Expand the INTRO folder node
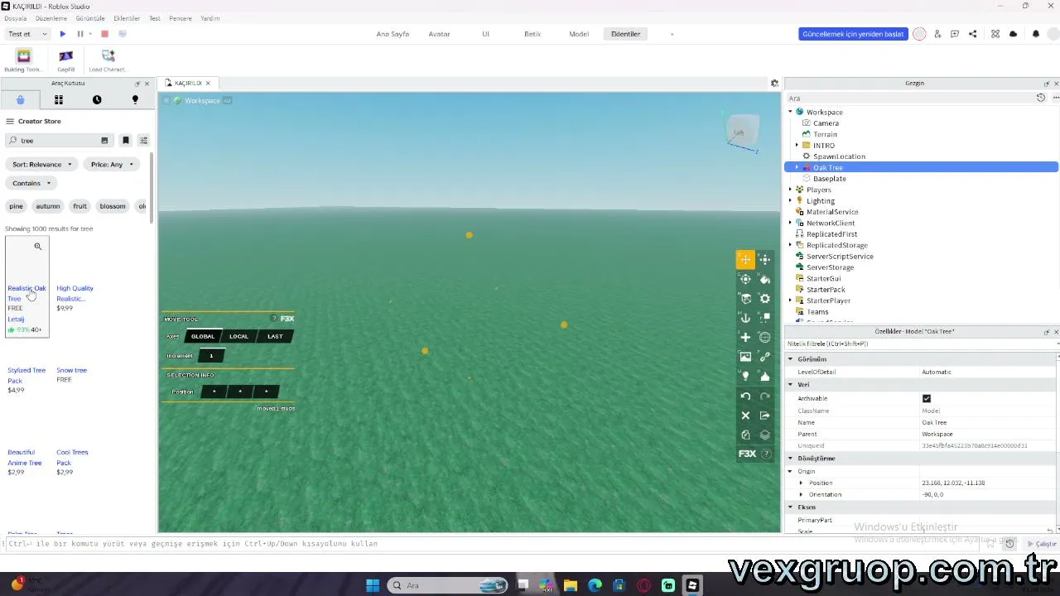 [797, 146]
